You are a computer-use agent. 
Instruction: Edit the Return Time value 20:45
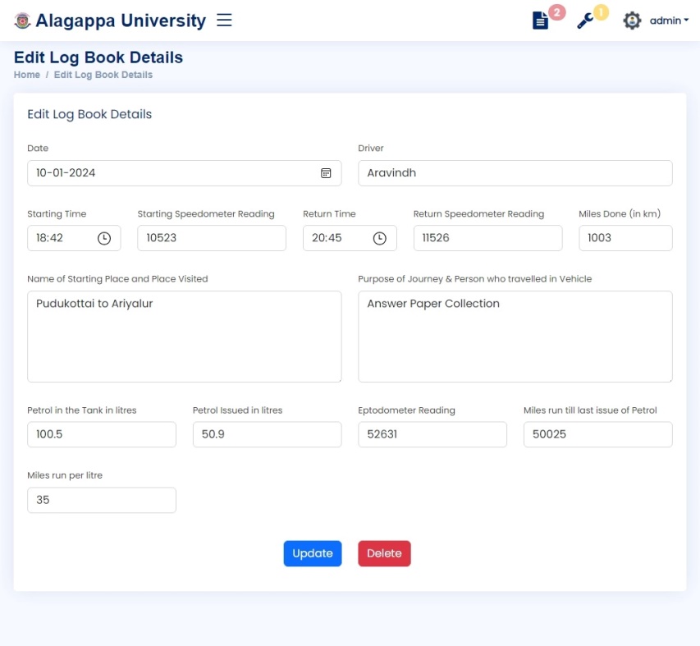tap(350, 238)
